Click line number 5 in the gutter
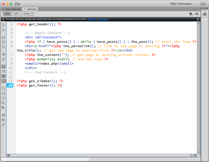Image resolution: width=209 pixels, height=162 pixels. point(11,42)
